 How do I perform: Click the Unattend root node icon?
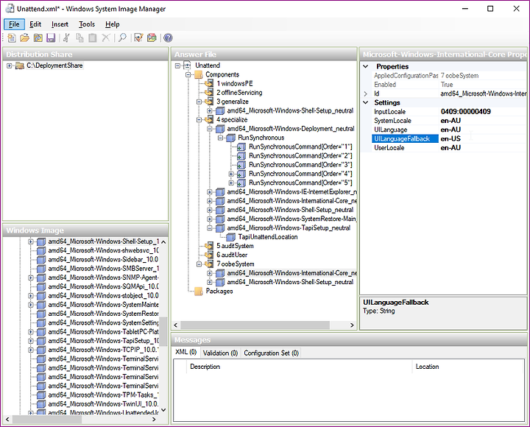point(187,66)
